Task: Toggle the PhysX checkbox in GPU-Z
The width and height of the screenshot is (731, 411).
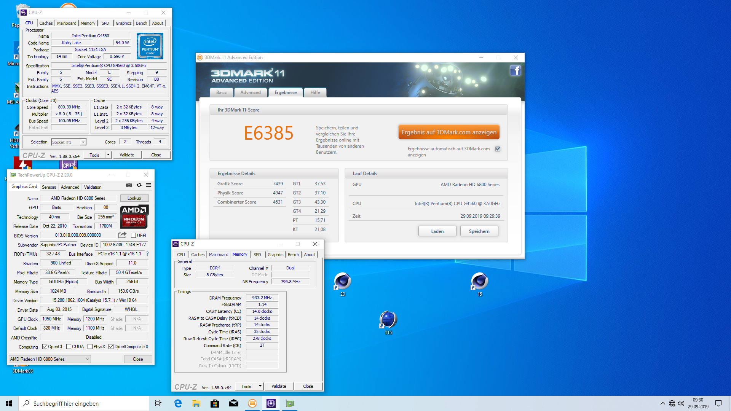Action: 90,347
